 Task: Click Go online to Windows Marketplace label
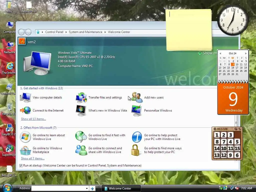click(x=47, y=150)
